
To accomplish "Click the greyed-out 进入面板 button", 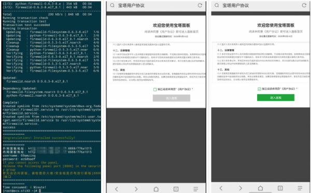I will pyautogui.click(x=172, y=98).
